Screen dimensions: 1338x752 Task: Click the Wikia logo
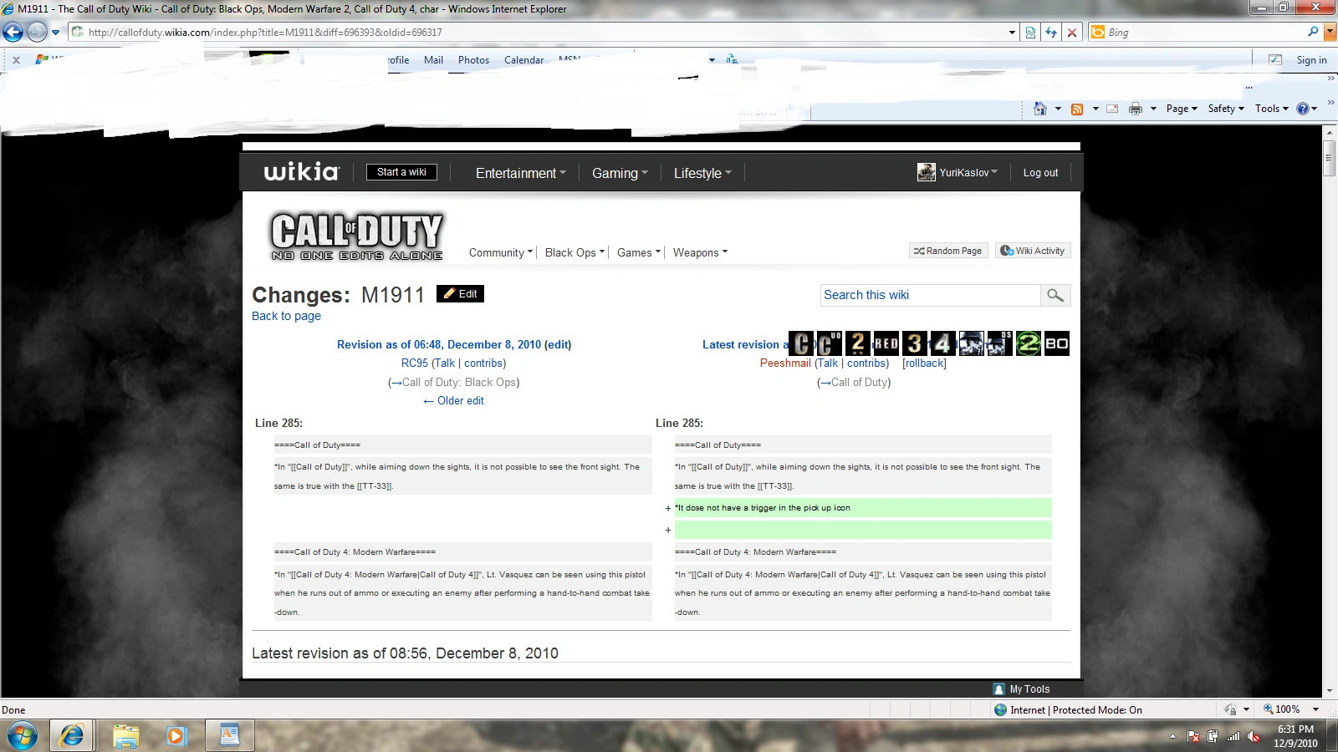coord(302,172)
